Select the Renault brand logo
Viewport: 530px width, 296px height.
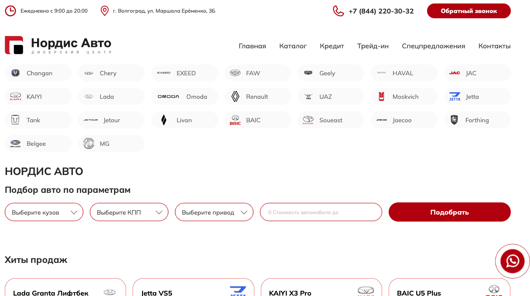[x=235, y=97]
